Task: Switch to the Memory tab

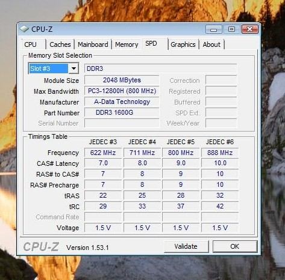Action: coord(127,44)
